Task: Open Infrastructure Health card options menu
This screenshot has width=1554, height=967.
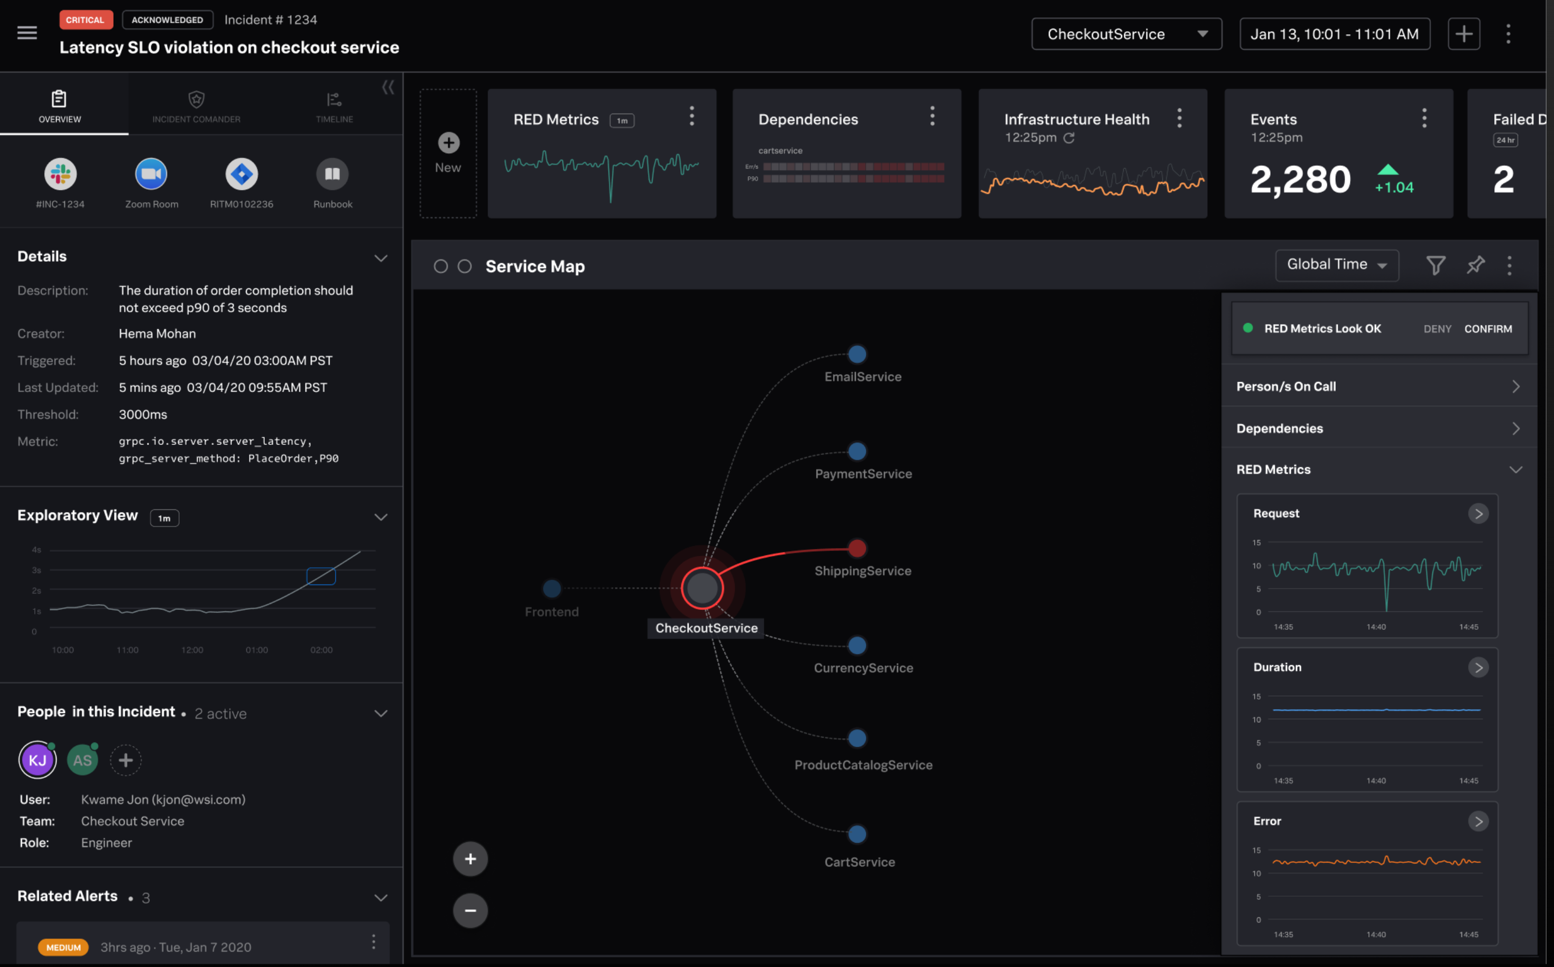Action: tap(1180, 118)
